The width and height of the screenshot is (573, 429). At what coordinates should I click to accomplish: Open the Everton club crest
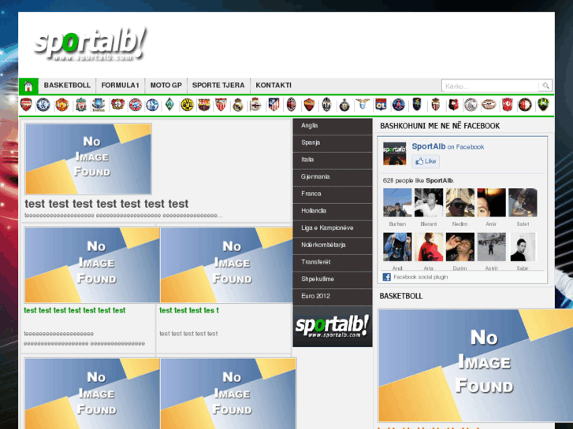[99, 105]
